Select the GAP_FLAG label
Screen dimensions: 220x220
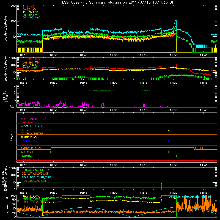click(x=27, y=122)
